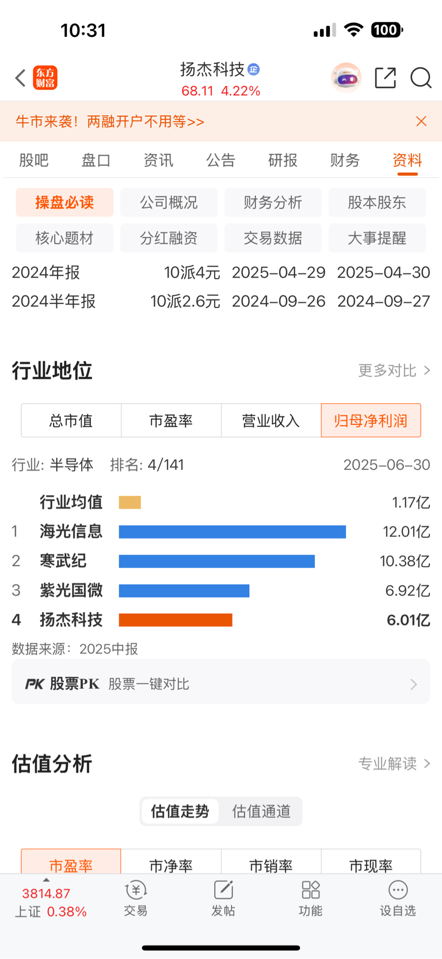Select the 市盈率 valuation tab at bottom
442x959 pixels.
point(71,862)
